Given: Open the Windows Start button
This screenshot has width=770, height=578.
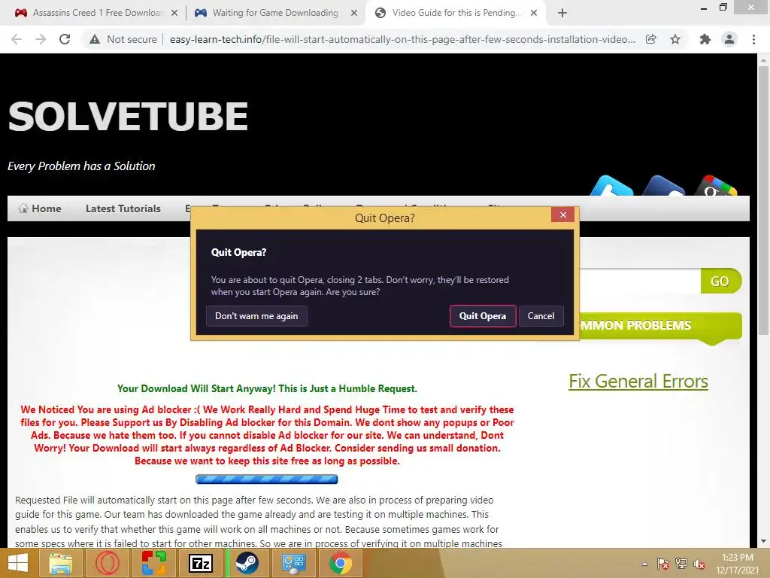Looking at the screenshot, I should [18, 563].
